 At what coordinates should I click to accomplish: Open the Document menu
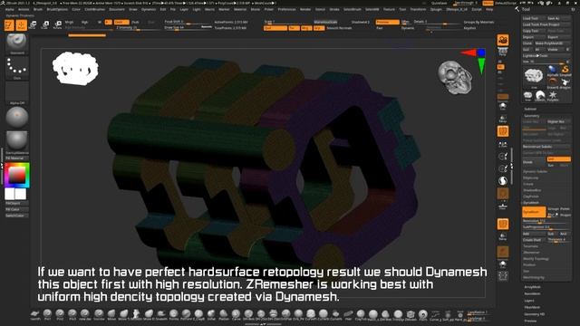[x=117, y=9]
